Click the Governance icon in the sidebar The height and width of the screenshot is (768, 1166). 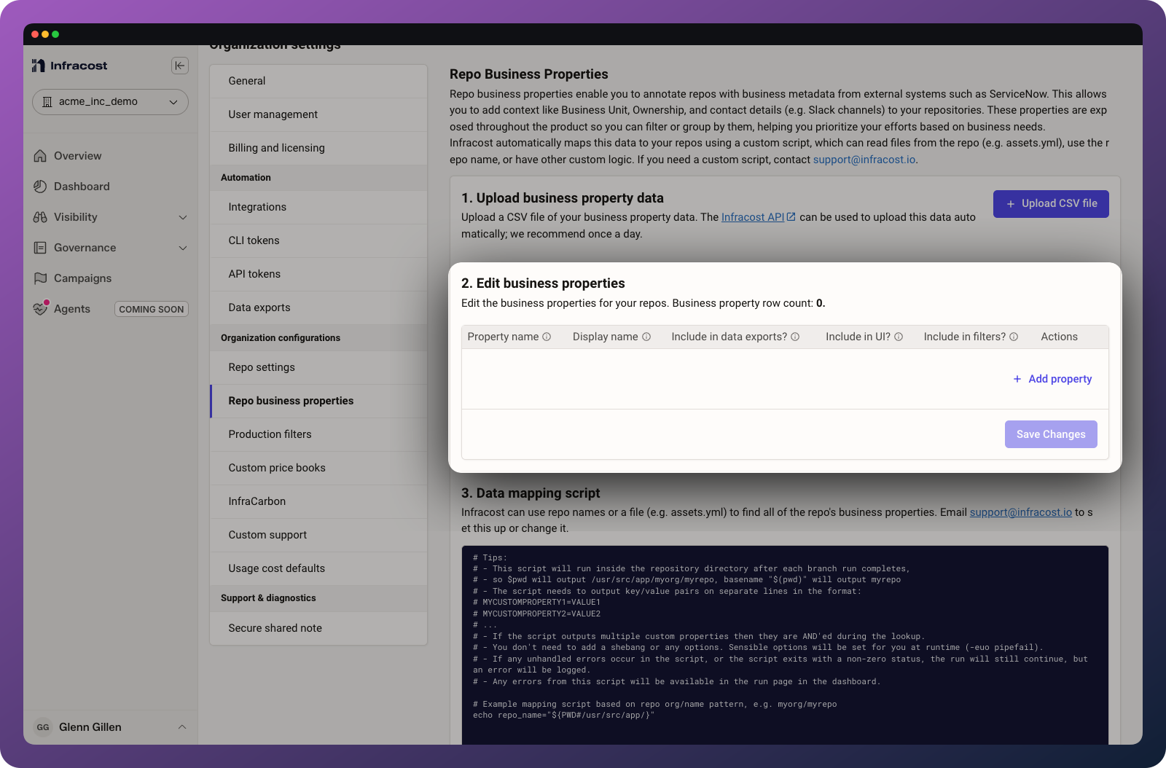click(40, 248)
